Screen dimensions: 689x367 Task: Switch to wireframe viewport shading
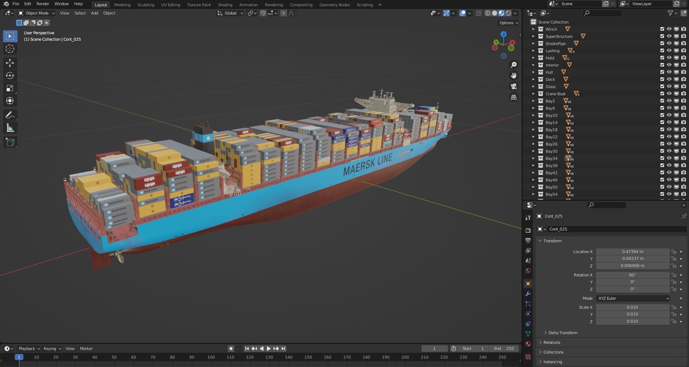click(487, 13)
